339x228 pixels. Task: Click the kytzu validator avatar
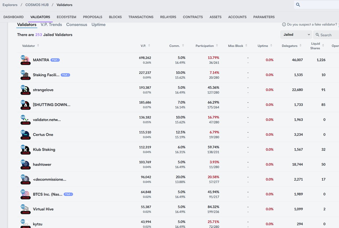(25, 224)
